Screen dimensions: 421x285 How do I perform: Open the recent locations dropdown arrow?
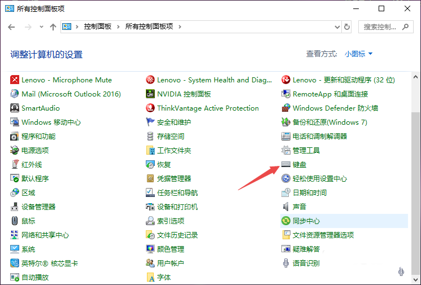41,27
